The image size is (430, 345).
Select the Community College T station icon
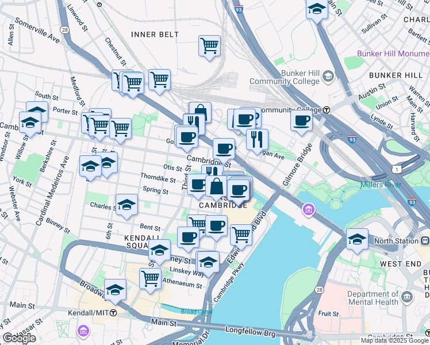[327, 110]
